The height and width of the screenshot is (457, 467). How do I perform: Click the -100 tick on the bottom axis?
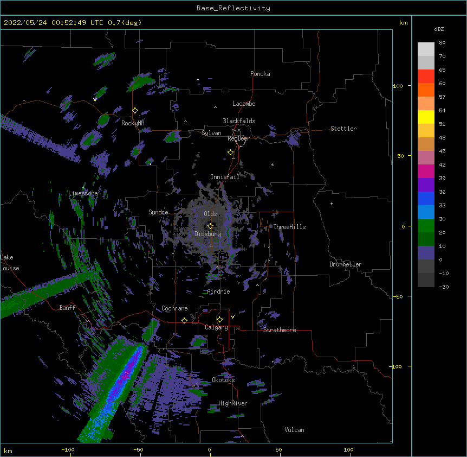(68, 449)
